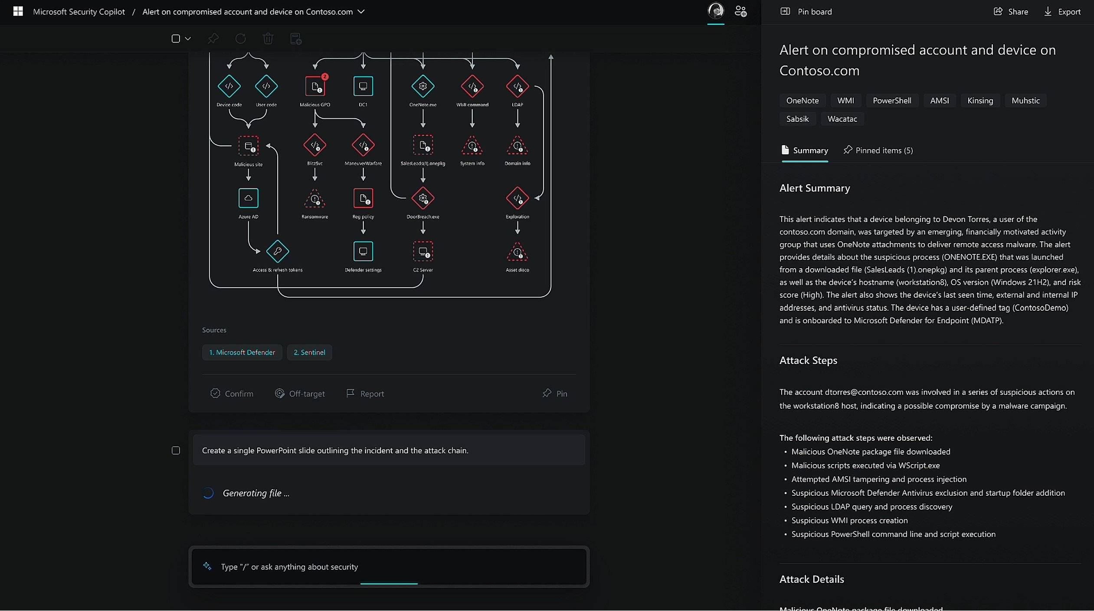
Task: Click the Off-target icon
Action: 279,393
